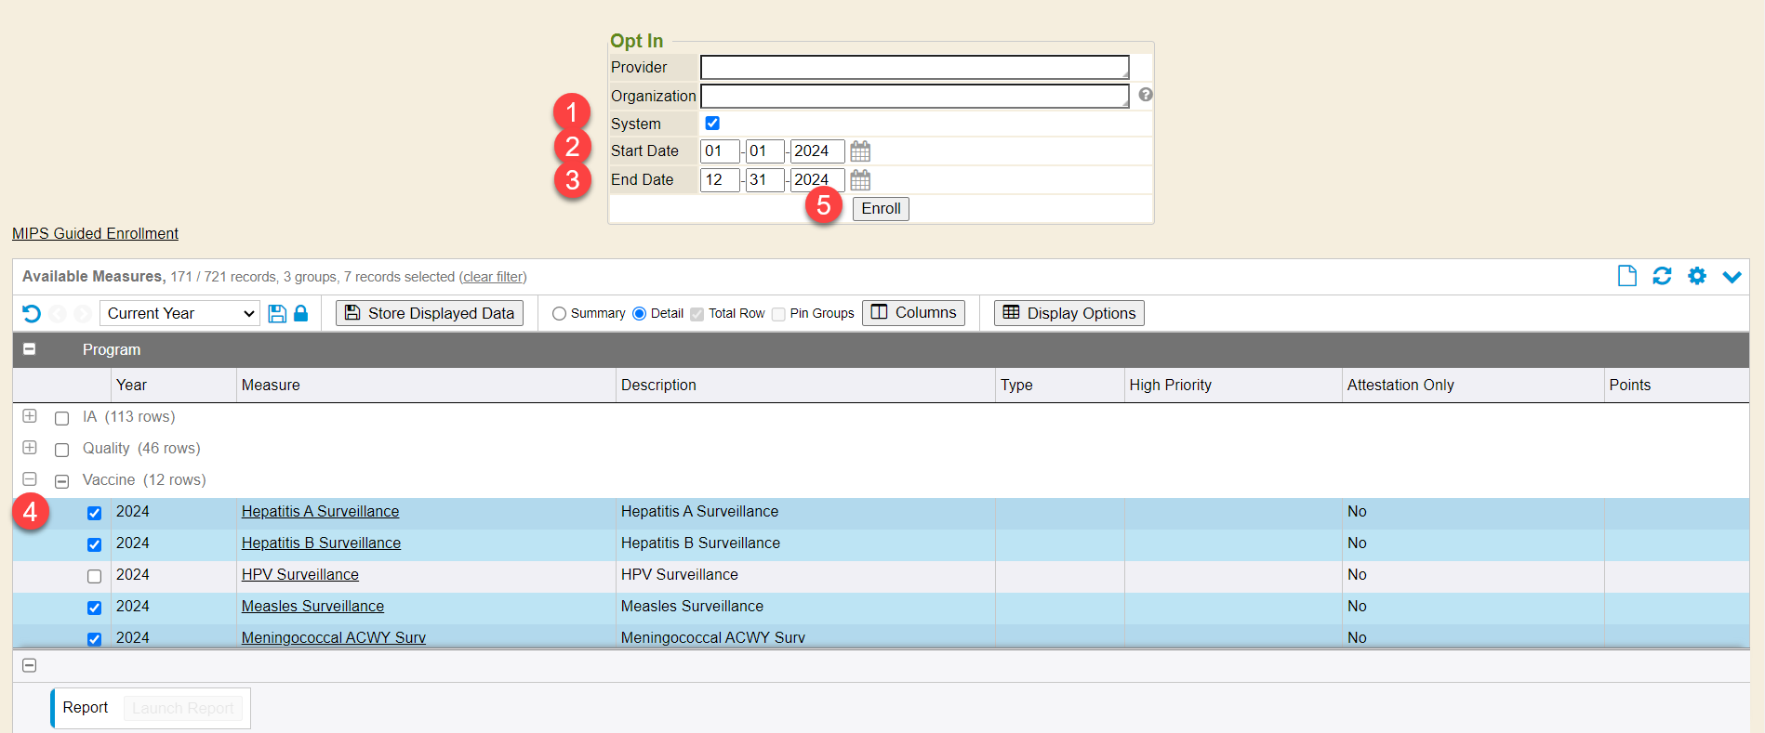
Task: Click the blue floppy-disk save icon
Action: click(x=277, y=314)
